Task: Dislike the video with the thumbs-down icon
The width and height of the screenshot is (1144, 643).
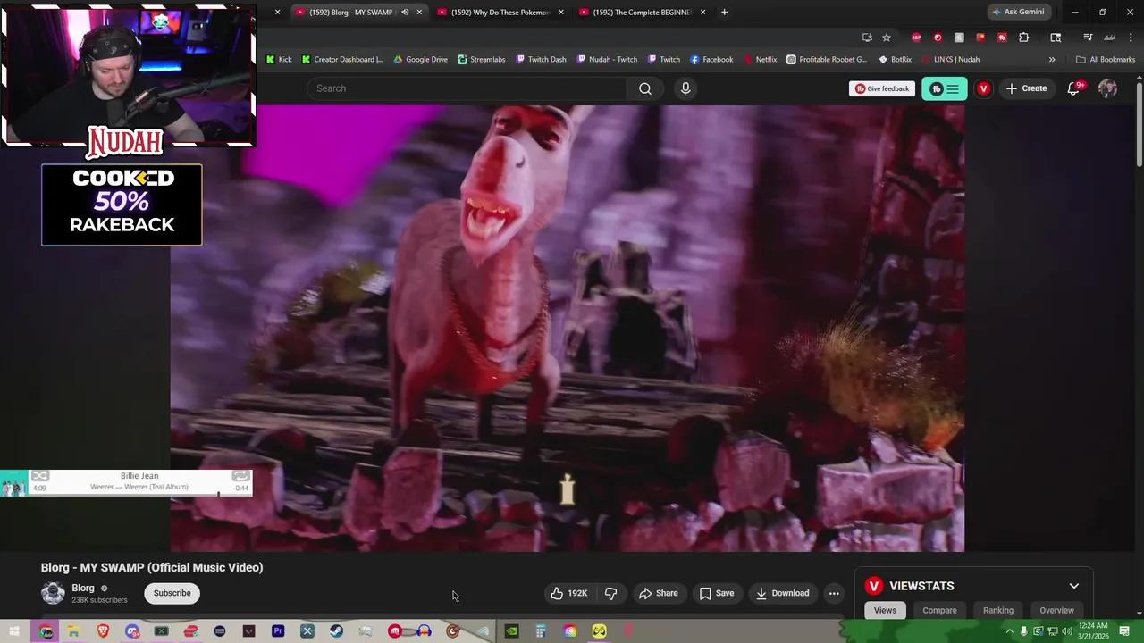Action: coord(611,593)
